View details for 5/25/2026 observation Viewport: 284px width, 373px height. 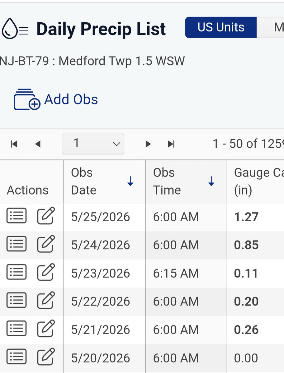17,216
